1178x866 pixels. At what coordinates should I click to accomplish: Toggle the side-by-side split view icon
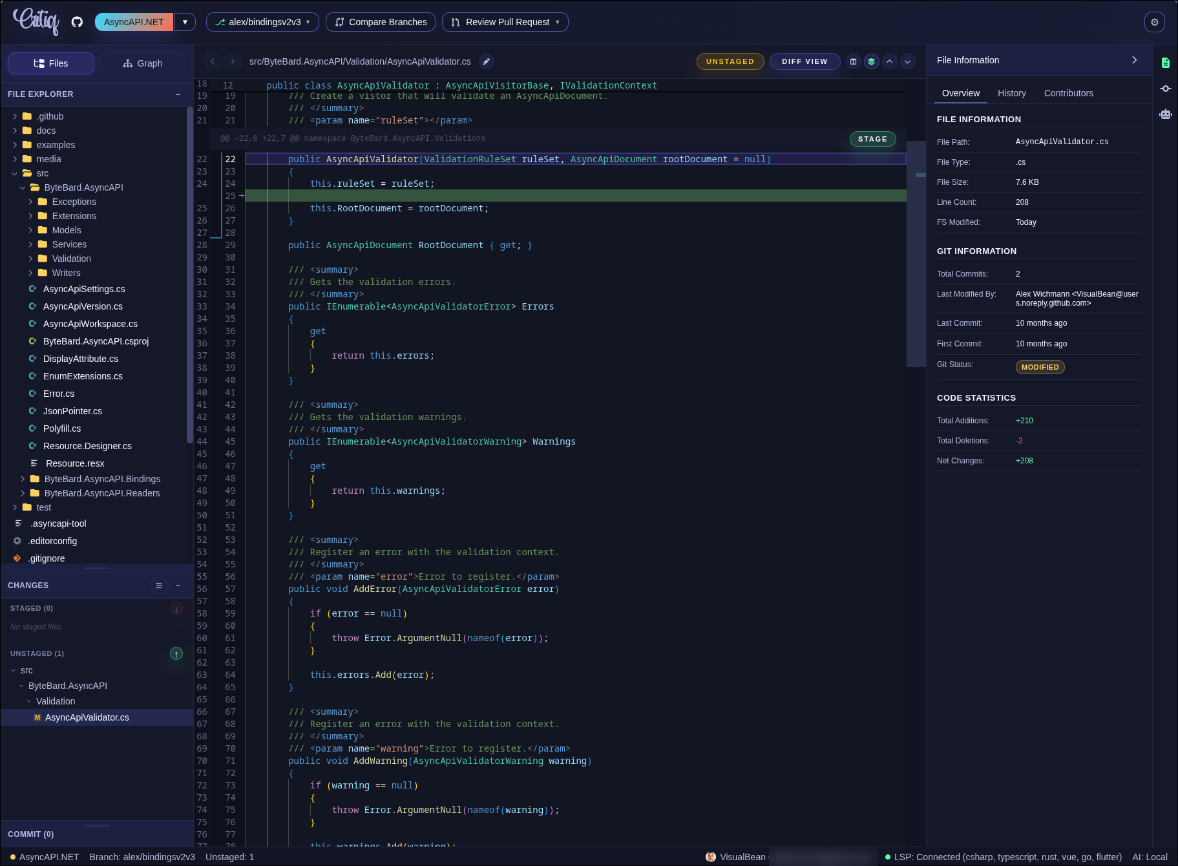(853, 61)
